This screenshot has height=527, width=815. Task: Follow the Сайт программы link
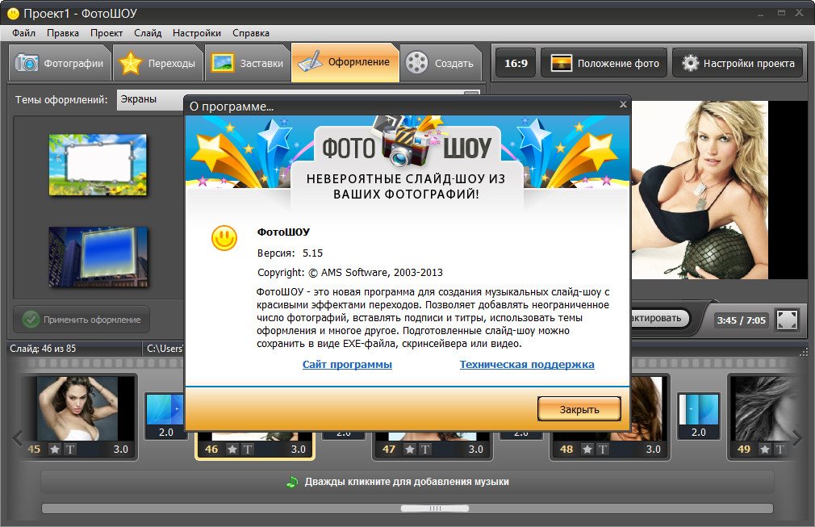tap(347, 365)
